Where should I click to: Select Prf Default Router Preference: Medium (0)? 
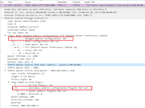(44, 47)
